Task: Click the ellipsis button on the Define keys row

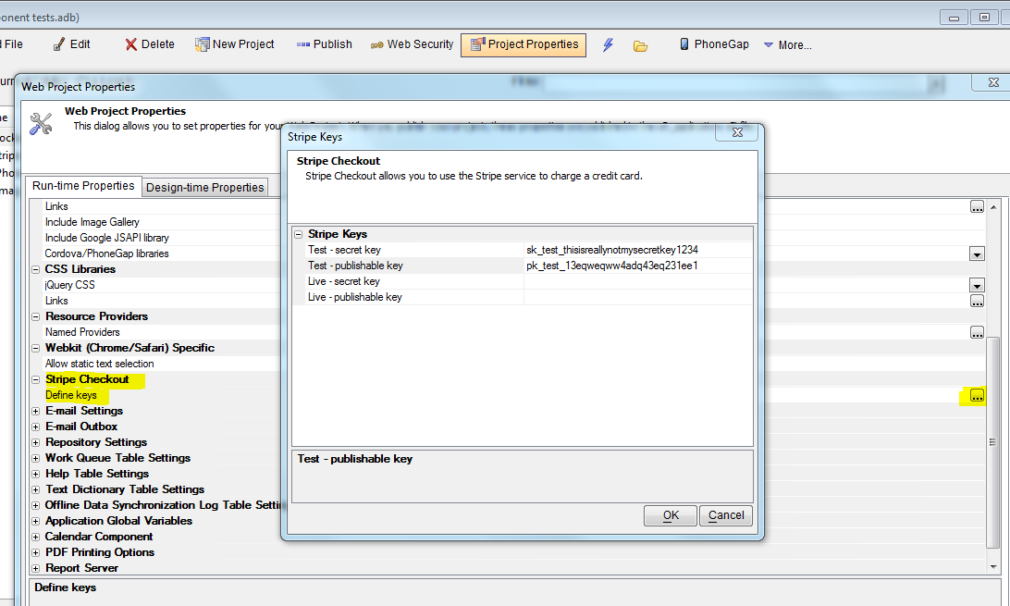Action: pos(977,395)
